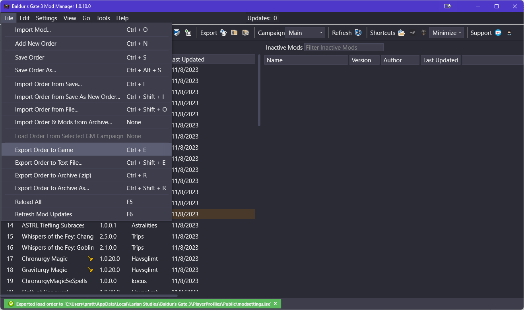
Task: Click the Astralities author cell
Action: click(x=144, y=225)
